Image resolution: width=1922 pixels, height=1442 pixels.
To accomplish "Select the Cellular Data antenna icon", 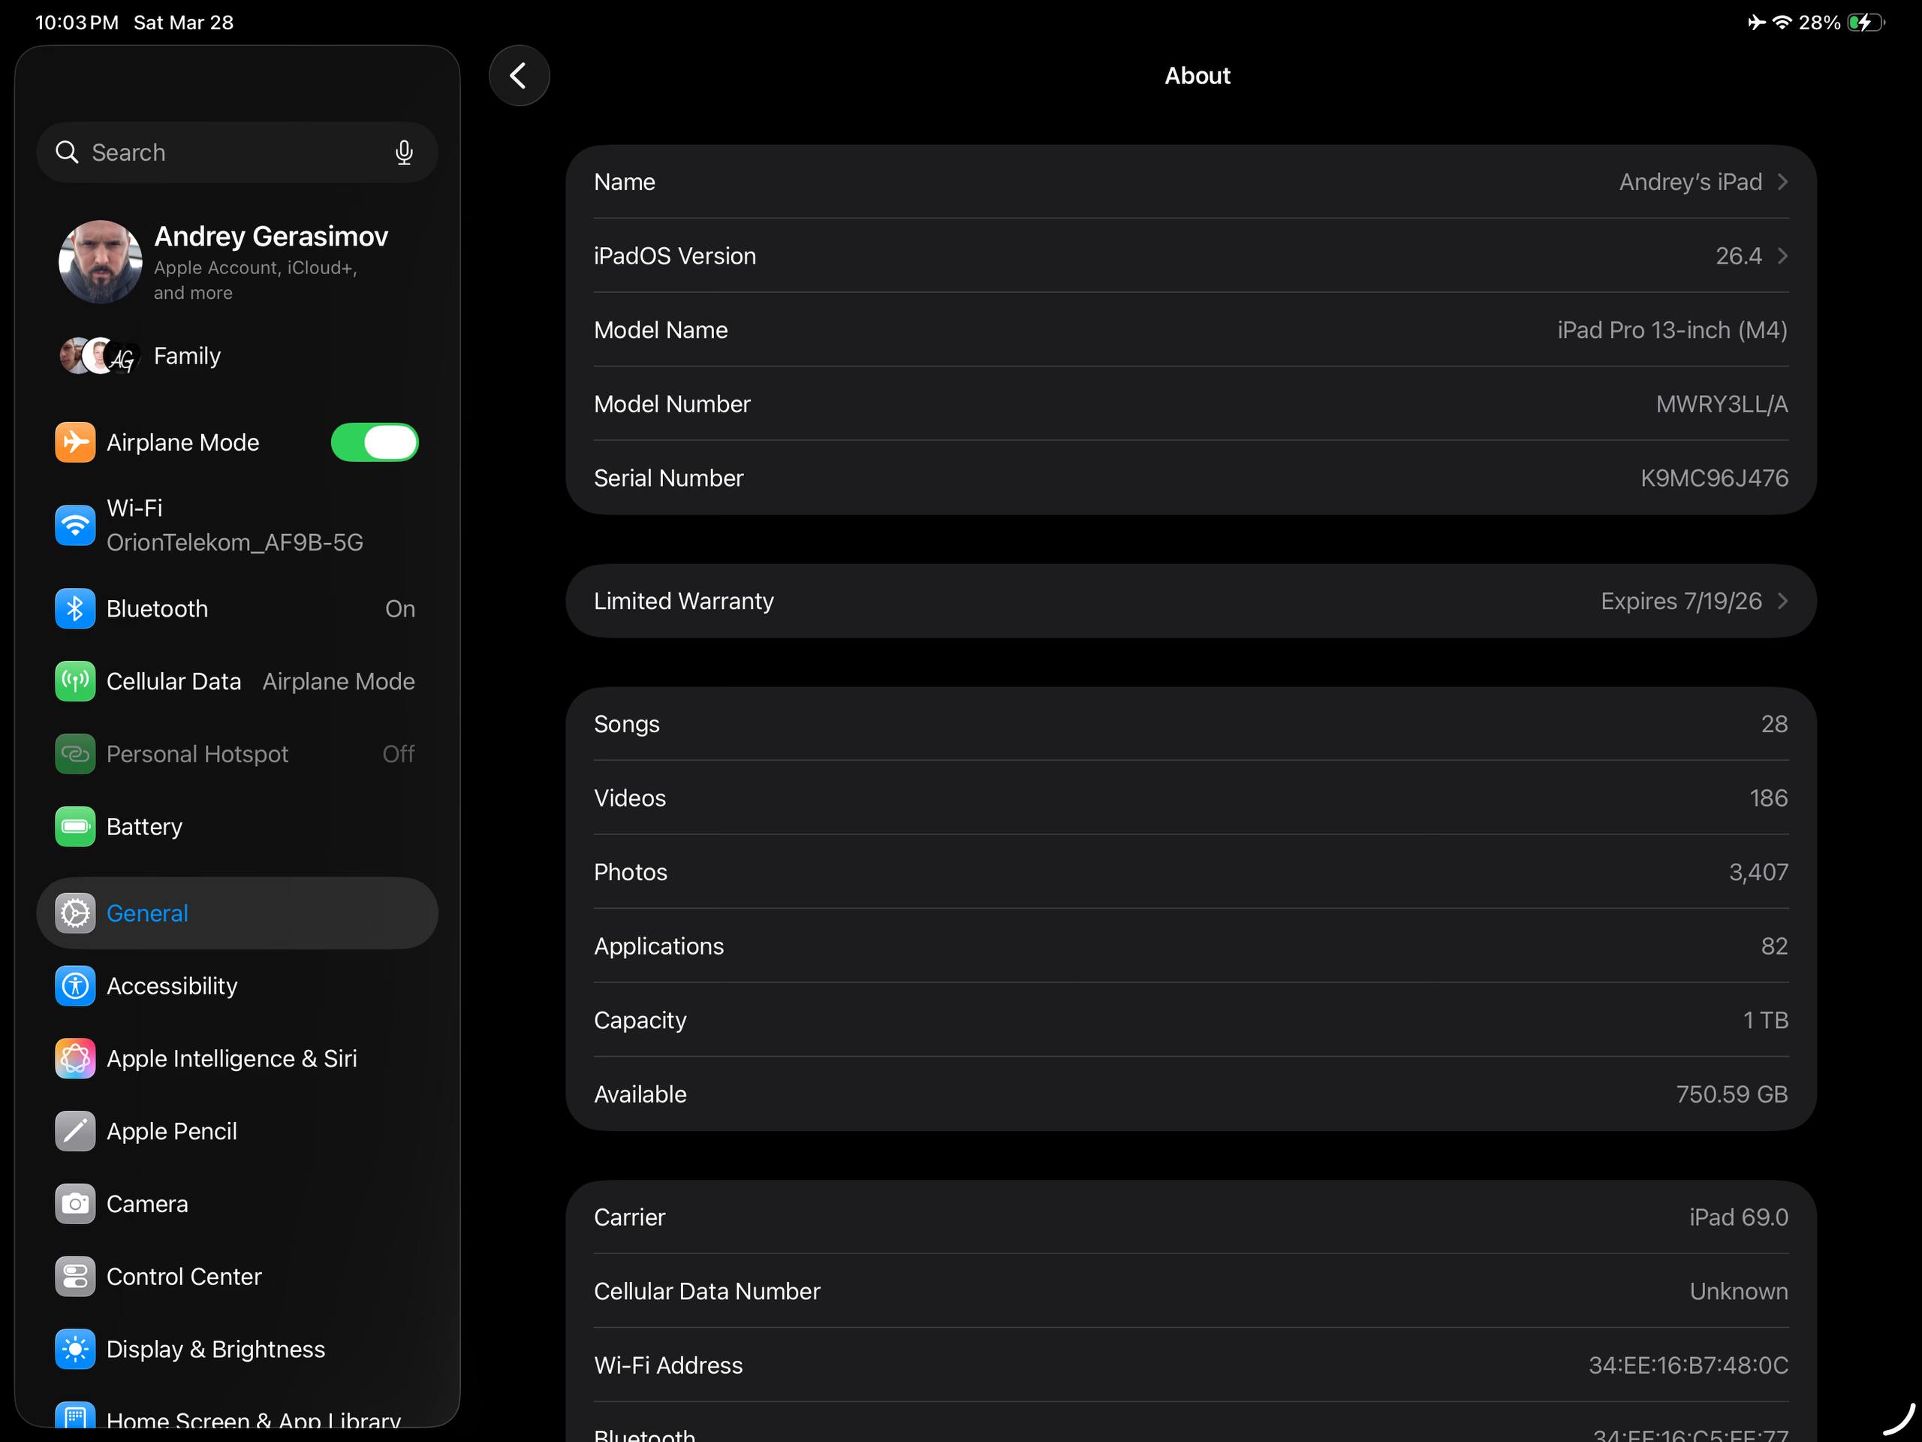I will coord(75,680).
